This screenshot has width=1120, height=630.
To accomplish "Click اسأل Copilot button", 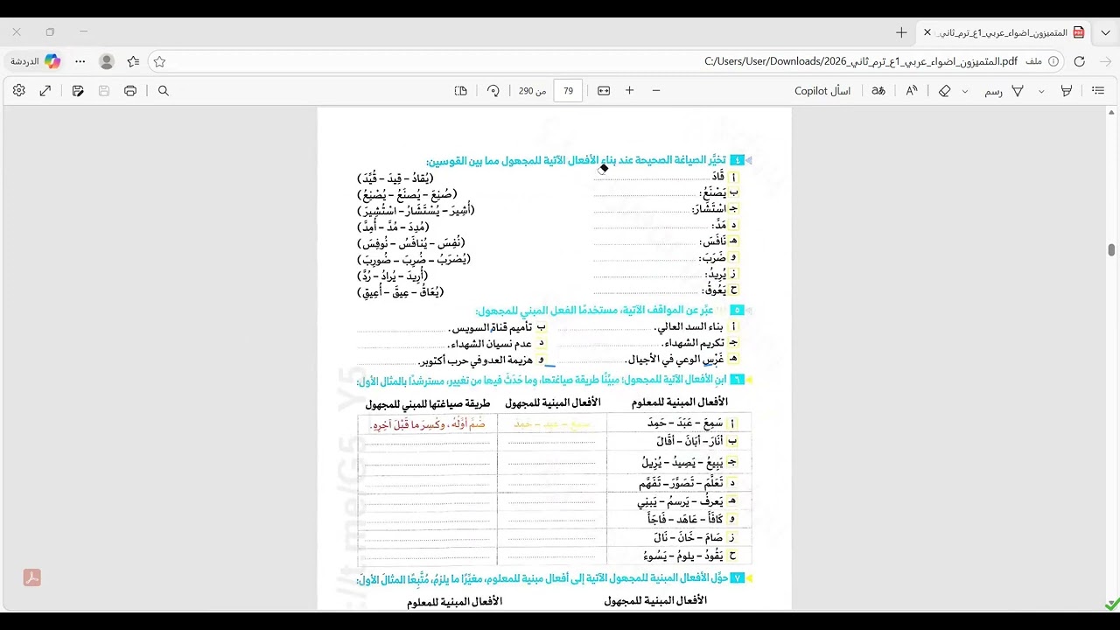I will pos(822,91).
